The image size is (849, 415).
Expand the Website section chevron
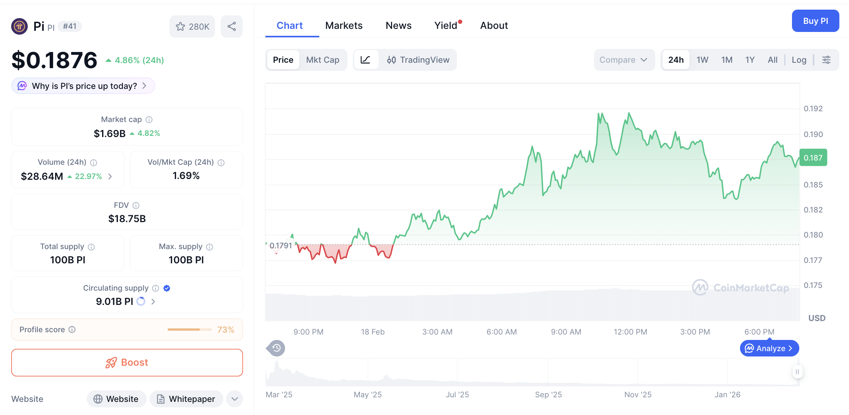[234, 399]
